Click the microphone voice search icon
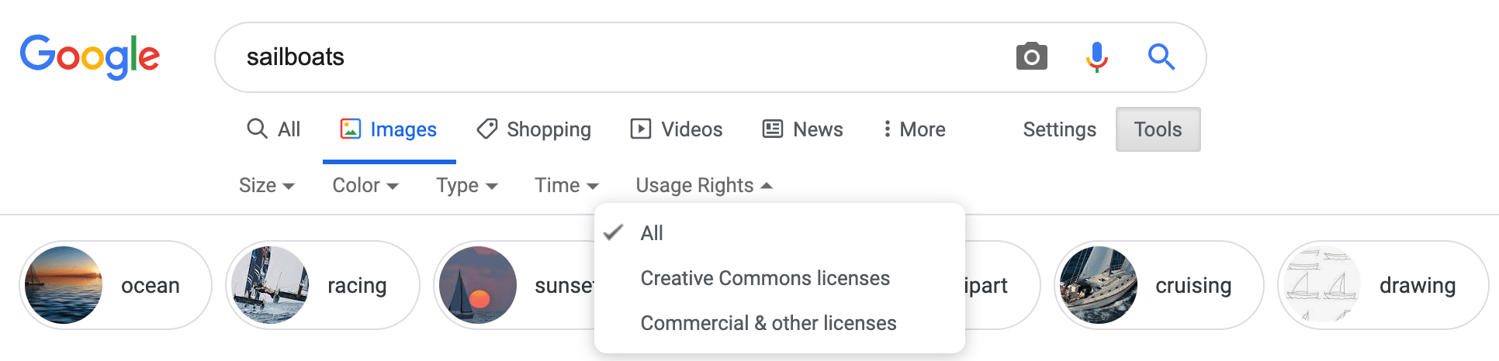The width and height of the screenshot is (1499, 361). click(1096, 57)
